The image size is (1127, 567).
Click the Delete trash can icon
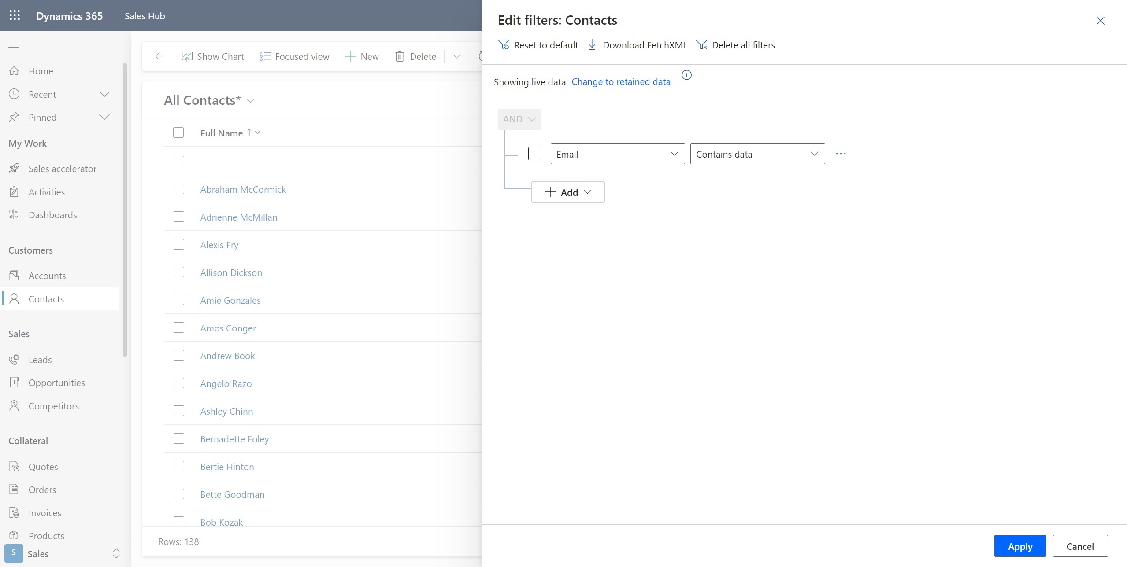point(400,56)
